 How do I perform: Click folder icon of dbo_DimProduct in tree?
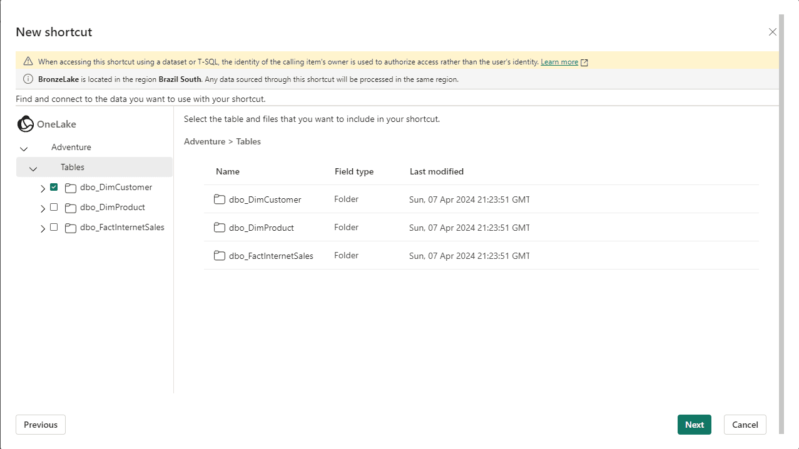click(x=70, y=208)
